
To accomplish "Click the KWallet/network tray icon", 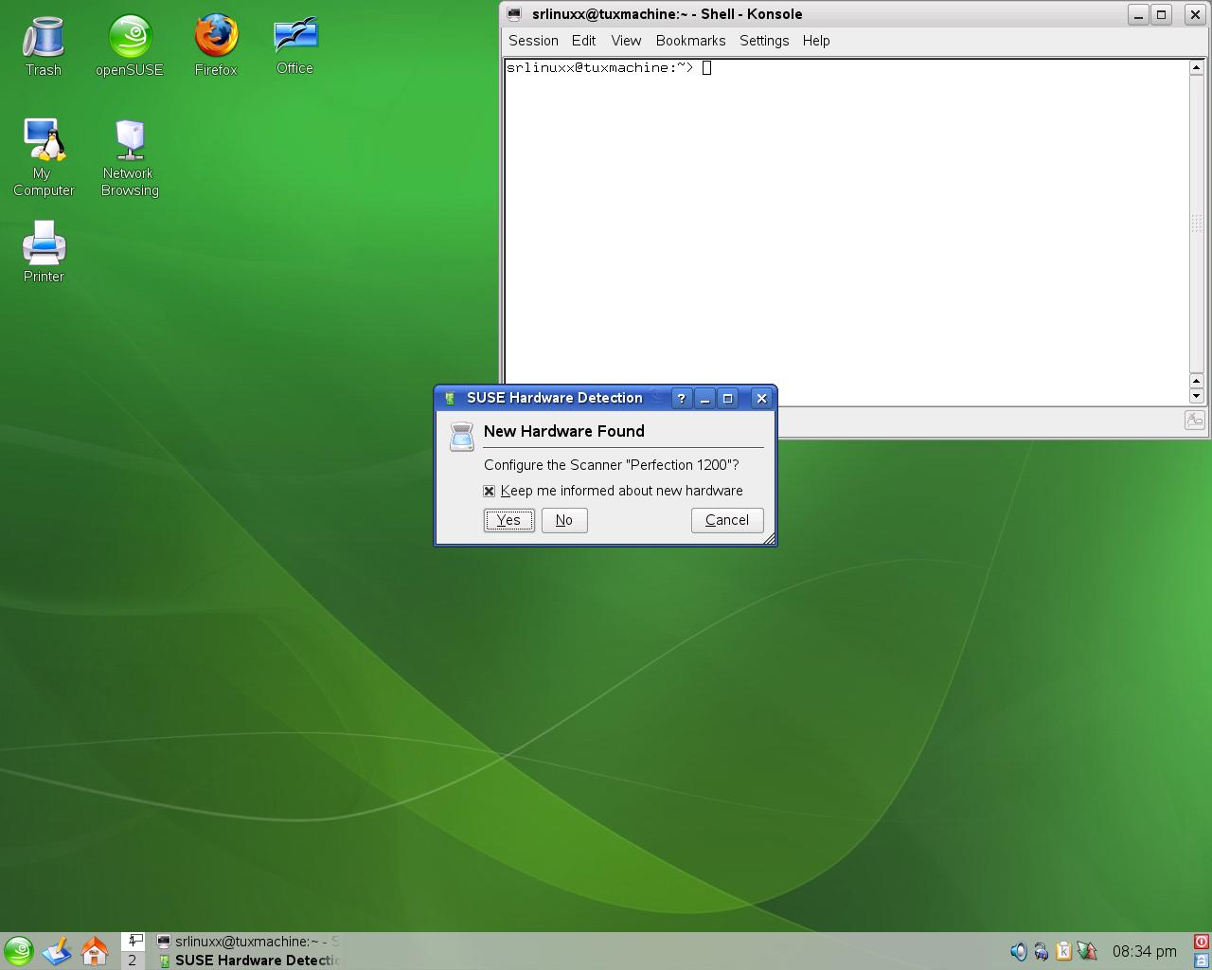I will click(x=1042, y=951).
